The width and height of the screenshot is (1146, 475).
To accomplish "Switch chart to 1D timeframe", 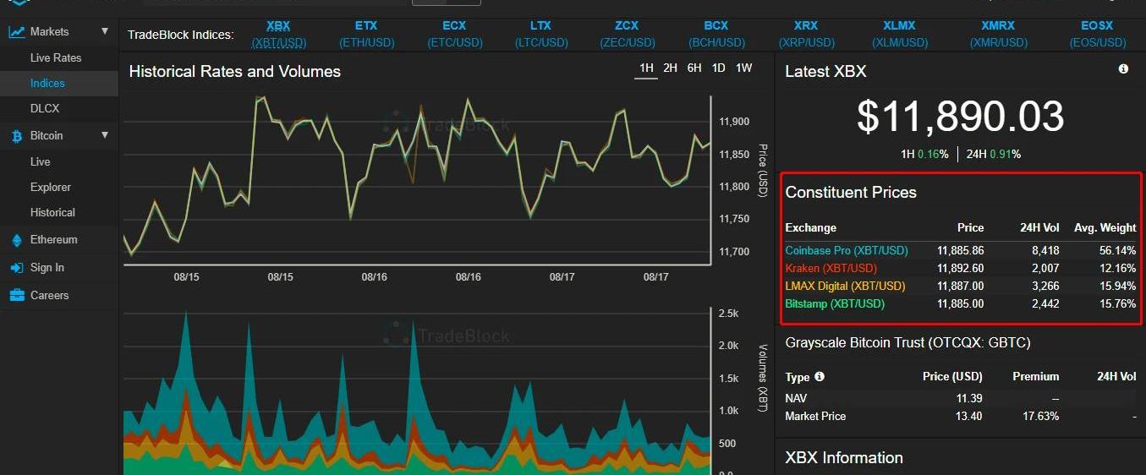I will click(718, 68).
